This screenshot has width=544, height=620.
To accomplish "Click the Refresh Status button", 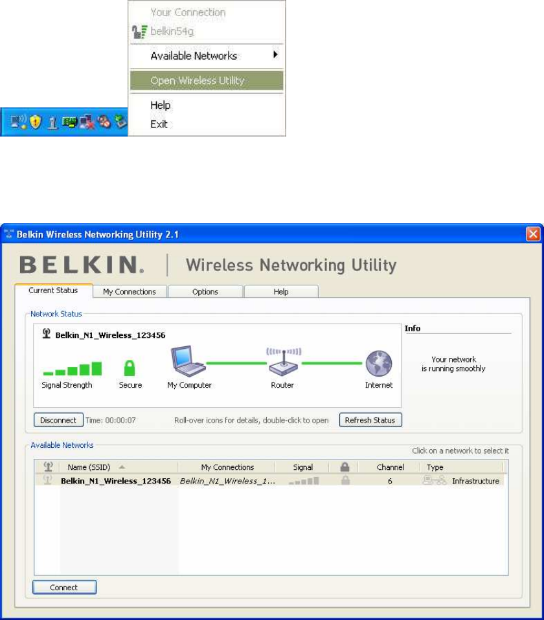I will tap(370, 420).
